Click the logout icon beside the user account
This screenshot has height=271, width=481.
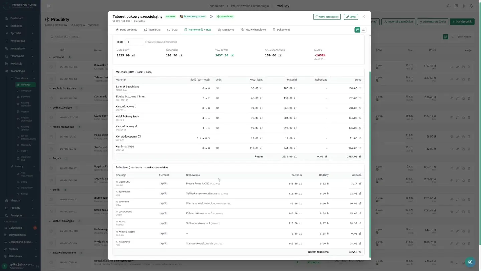click(37, 266)
